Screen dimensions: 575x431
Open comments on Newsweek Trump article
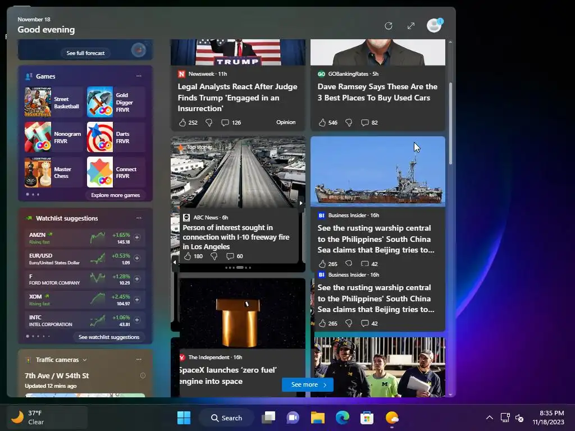click(x=225, y=123)
